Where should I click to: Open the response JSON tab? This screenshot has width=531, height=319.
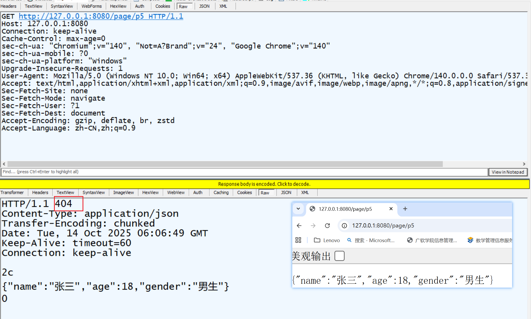click(286, 192)
